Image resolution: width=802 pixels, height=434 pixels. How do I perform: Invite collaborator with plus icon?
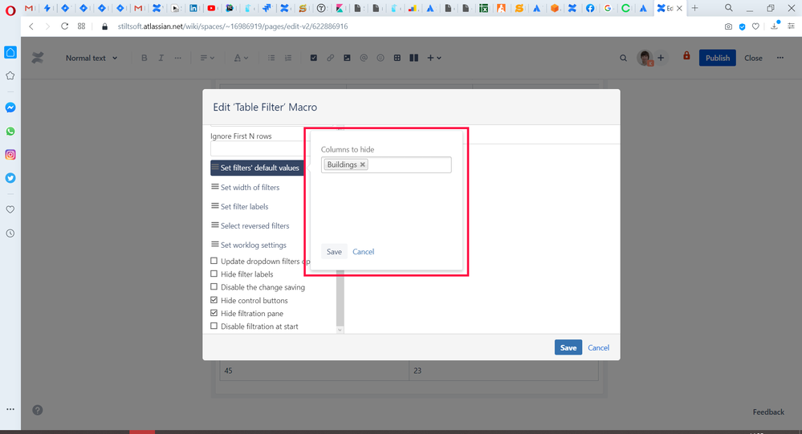(x=661, y=58)
